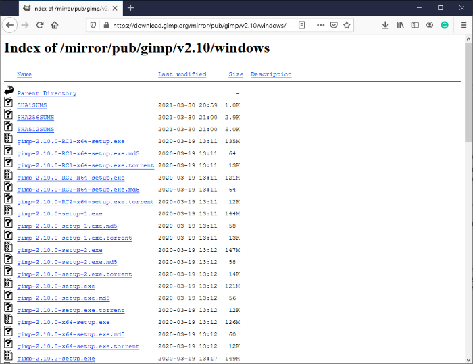473x364 pixels.
Task: Download gimp-2.10.0-setup-1.exe
Action: [59, 214]
